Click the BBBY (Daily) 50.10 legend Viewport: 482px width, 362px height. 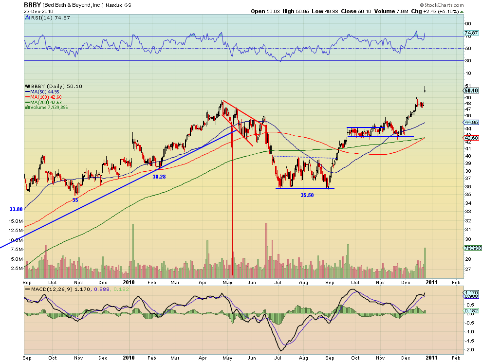[x=56, y=86]
